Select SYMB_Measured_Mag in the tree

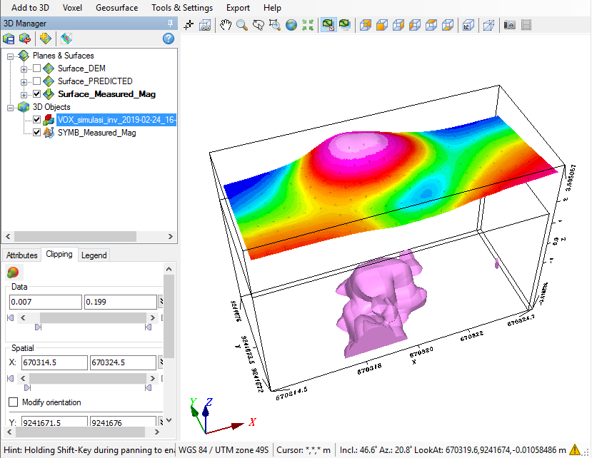pyautogui.click(x=96, y=133)
